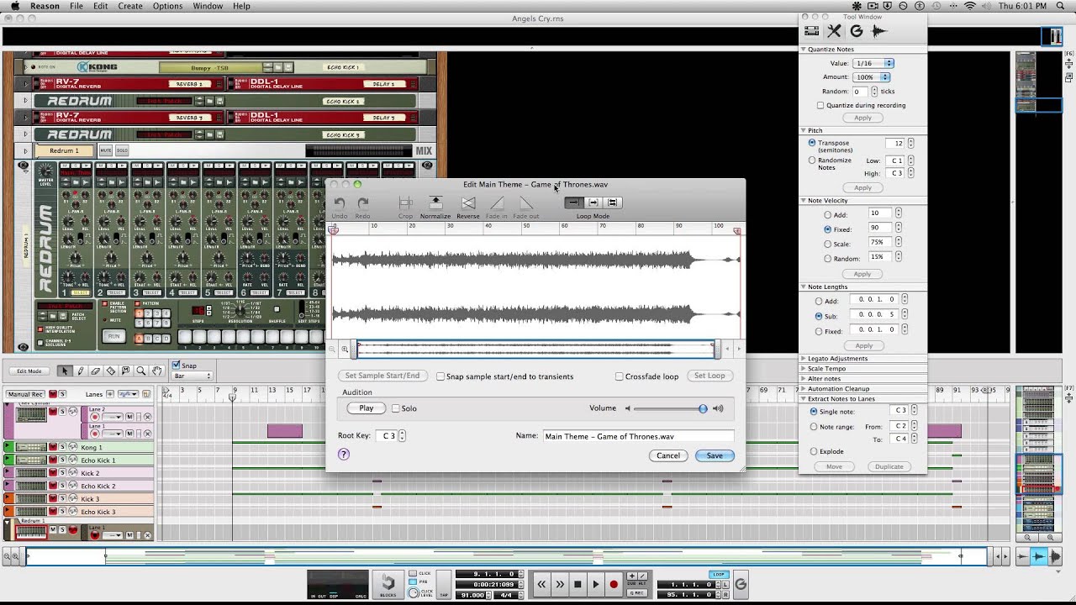
Task: Select the Hand tool
Action: tap(156, 371)
